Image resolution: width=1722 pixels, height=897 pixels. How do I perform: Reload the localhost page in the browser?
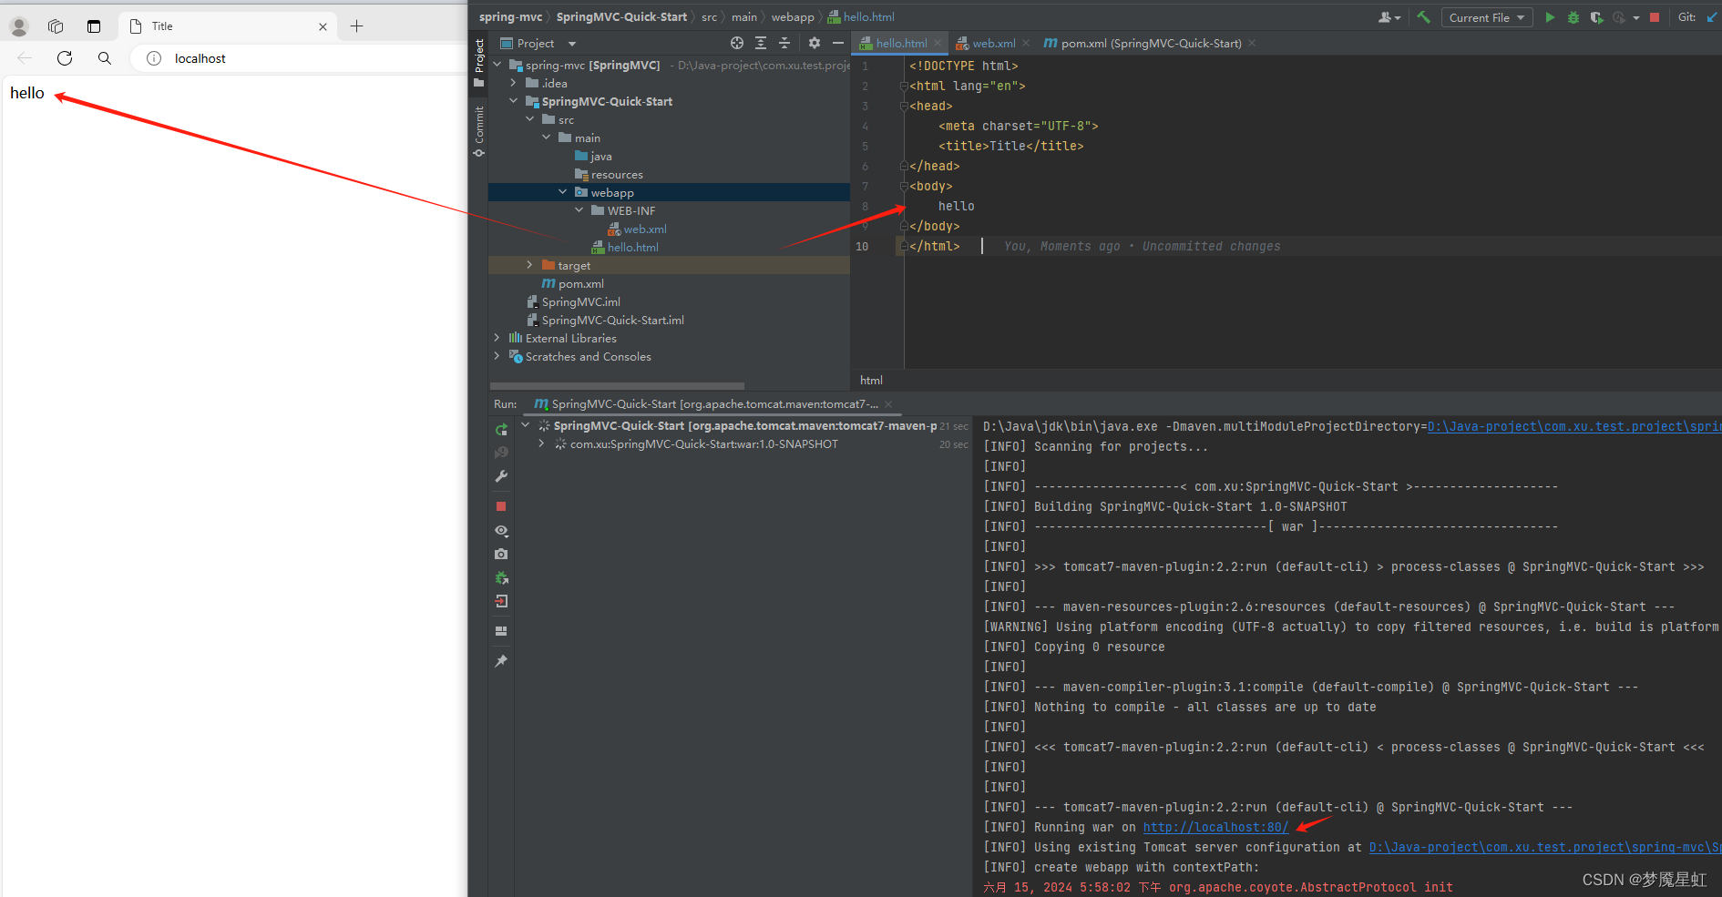coord(65,58)
